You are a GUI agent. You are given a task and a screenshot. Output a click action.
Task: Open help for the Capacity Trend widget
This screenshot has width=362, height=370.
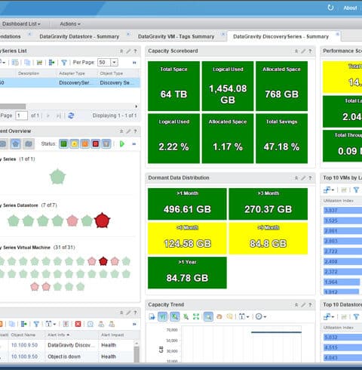(x=310, y=305)
